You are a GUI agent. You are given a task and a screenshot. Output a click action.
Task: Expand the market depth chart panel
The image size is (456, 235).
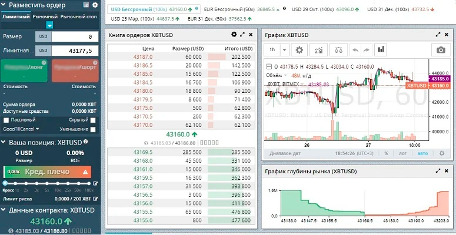(x=438, y=170)
